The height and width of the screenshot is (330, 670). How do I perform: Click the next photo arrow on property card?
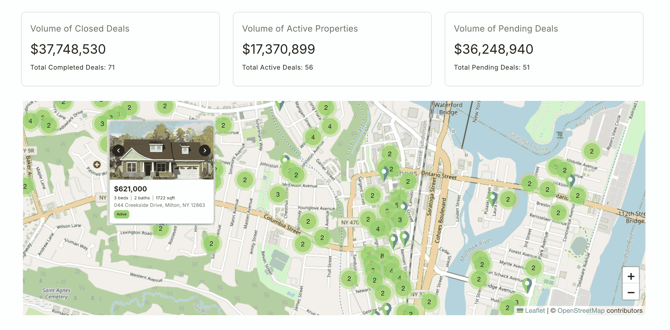coord(205,151)
